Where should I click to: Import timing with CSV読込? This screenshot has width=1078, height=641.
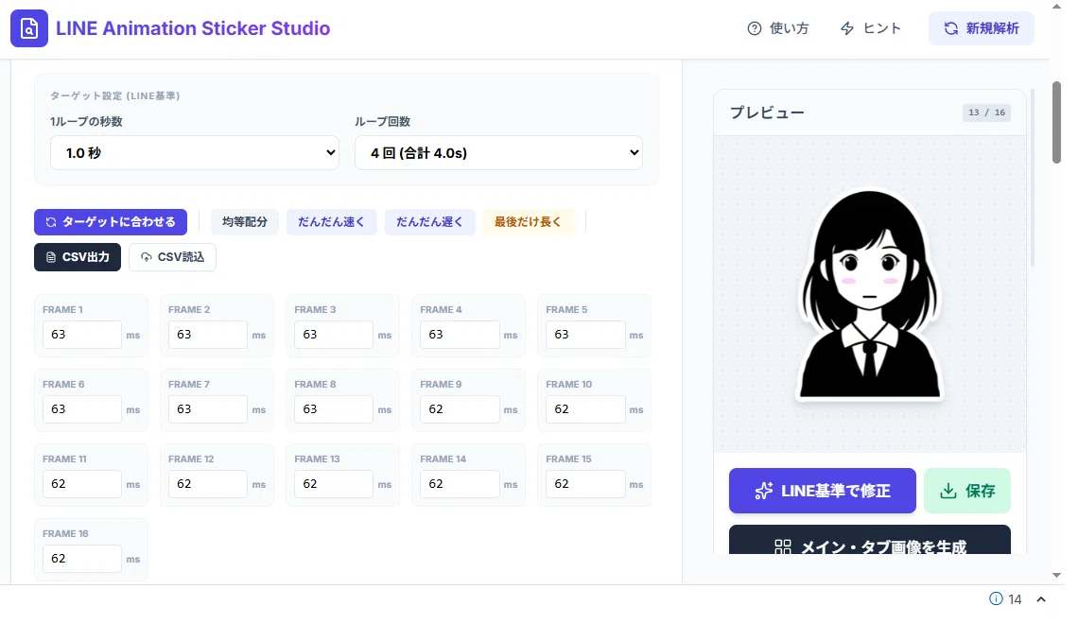(172, 257)
